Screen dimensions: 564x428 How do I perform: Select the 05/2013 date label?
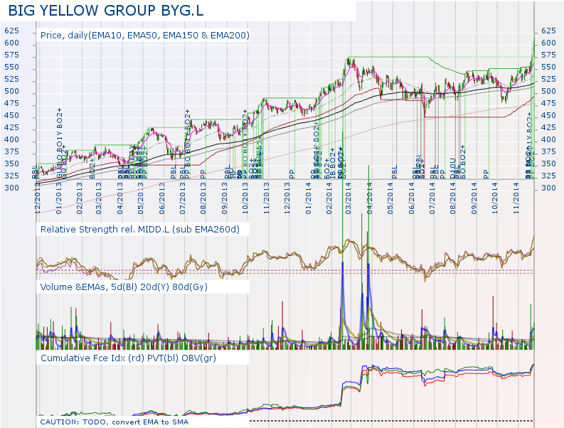[x=141, y=198]
